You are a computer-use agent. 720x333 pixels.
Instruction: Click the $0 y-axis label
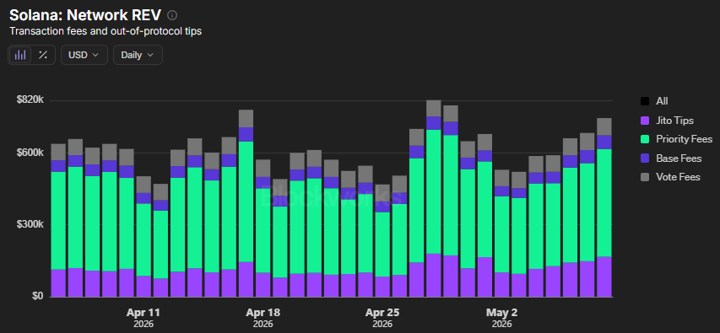pyautogui.click(x=39, y=296)
